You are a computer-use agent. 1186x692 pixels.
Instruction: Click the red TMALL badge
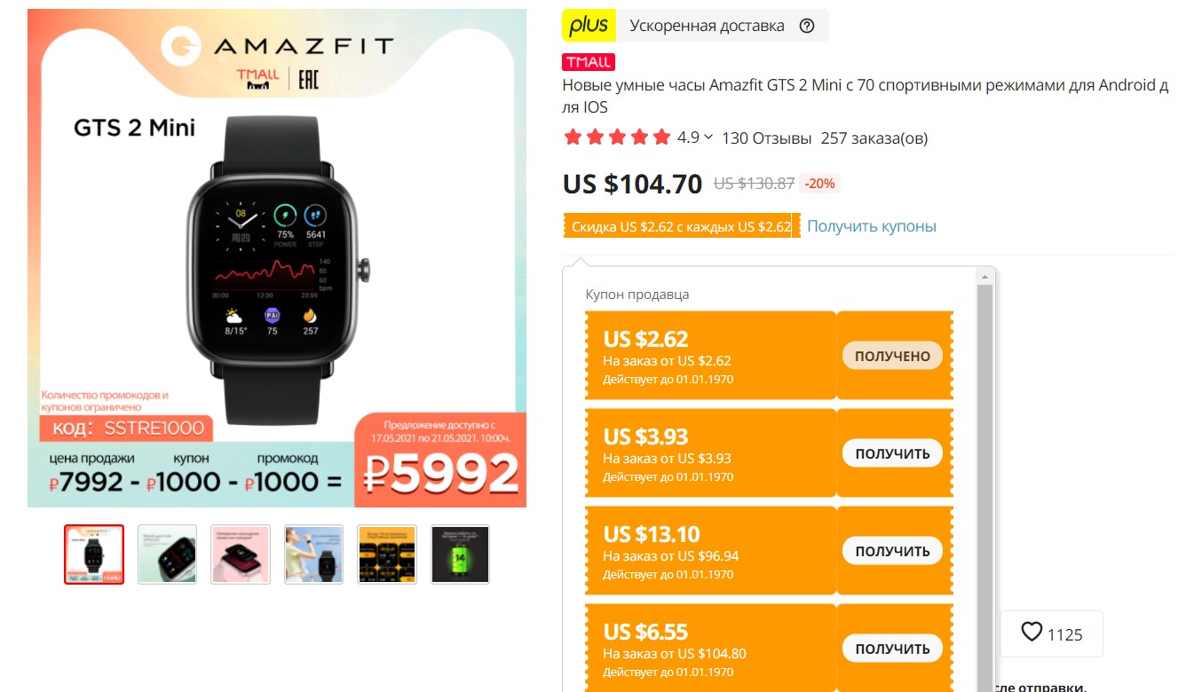pos(589,62)
